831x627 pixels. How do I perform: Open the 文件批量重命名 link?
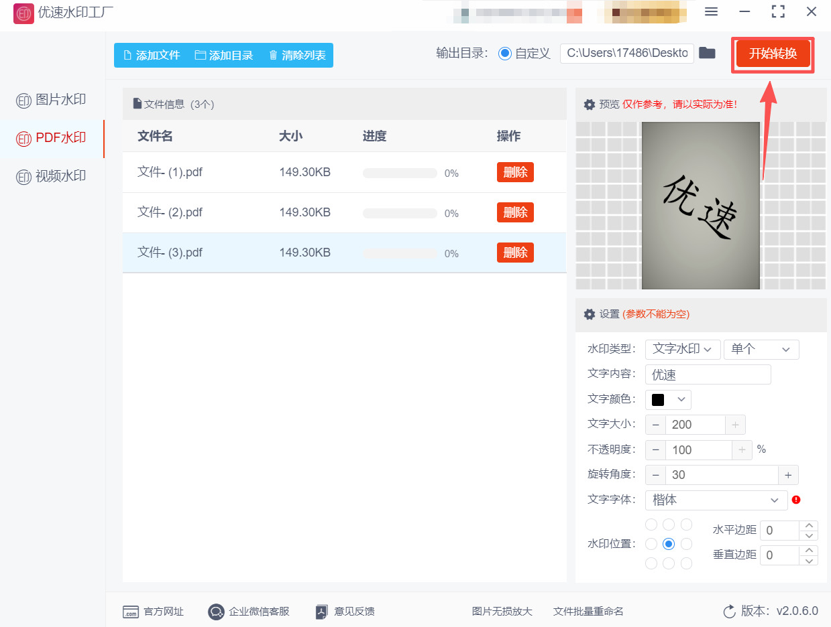[x=588, y=612]
